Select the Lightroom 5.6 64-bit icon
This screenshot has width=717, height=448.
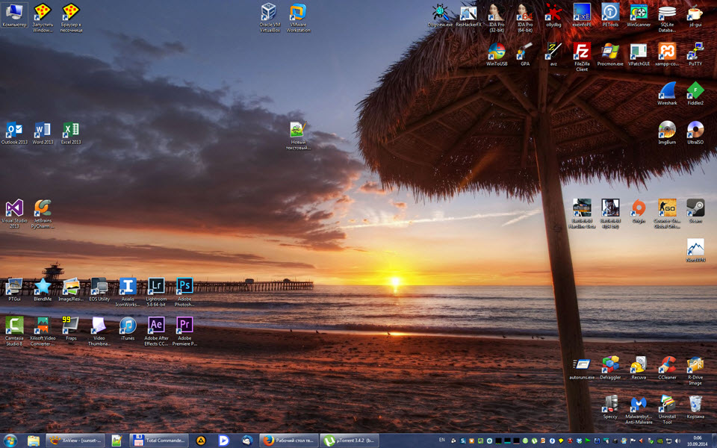[156, 292]
